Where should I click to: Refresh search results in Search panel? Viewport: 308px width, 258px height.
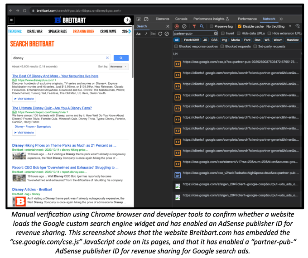point(160,34)
